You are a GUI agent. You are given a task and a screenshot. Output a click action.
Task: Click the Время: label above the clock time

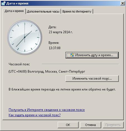coord(54,43)
